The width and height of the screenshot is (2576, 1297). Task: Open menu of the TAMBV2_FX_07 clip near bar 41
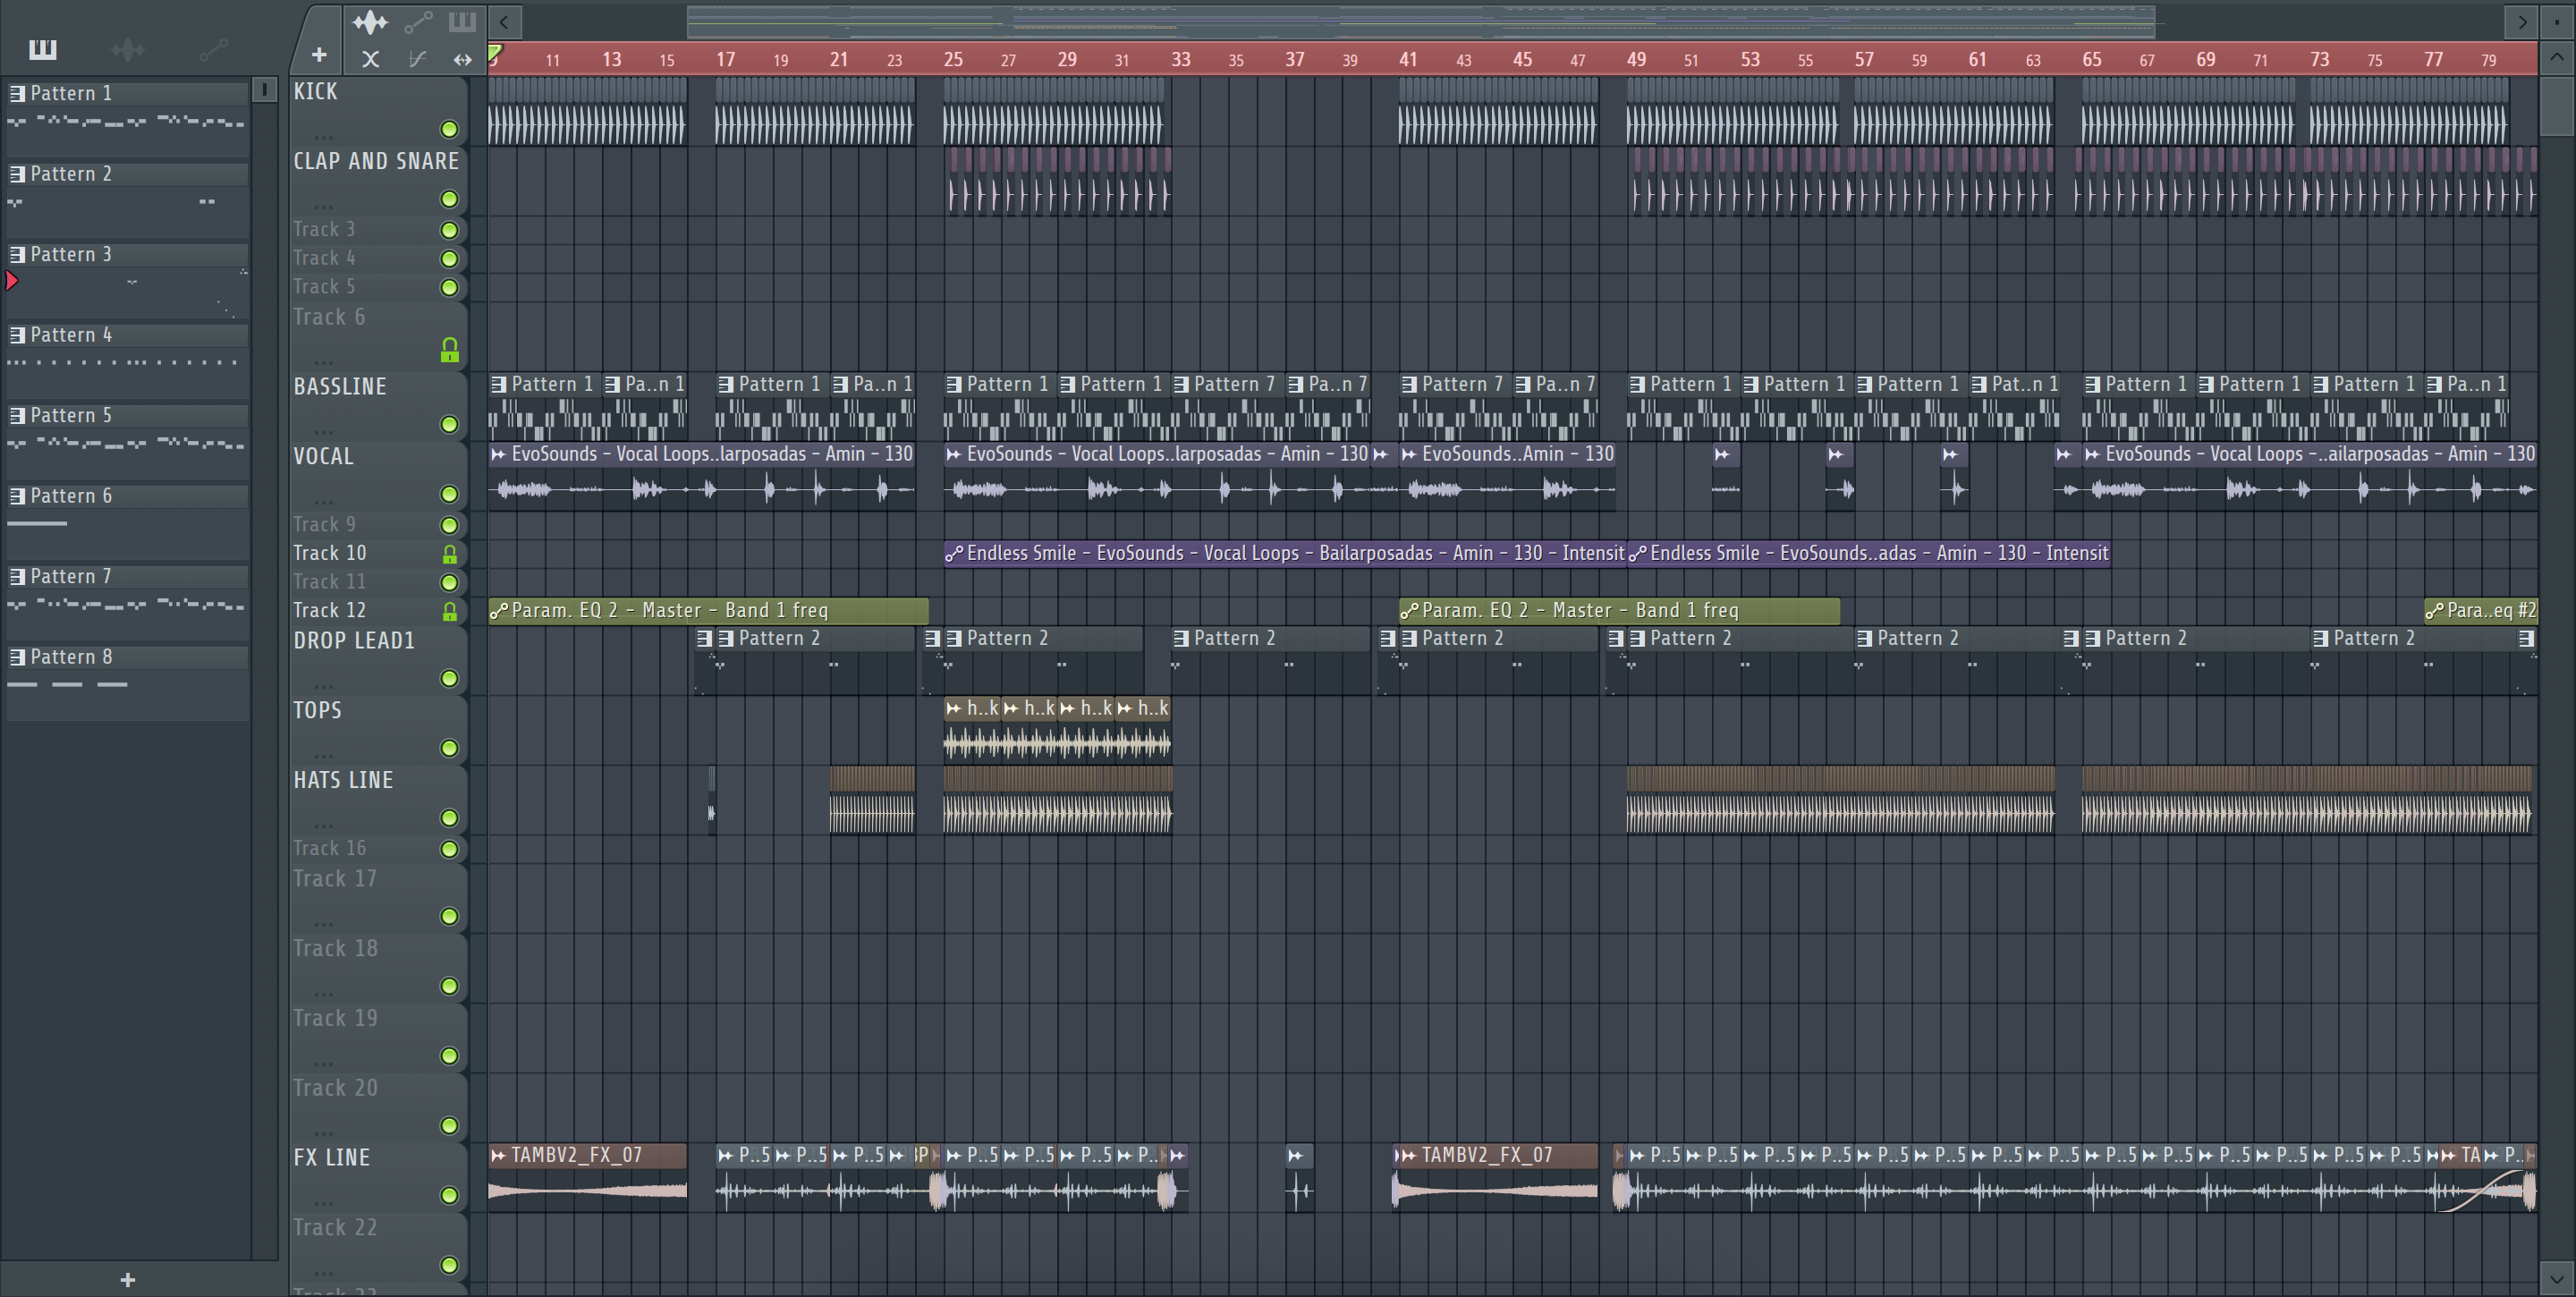click(x=1408, y=1155)
